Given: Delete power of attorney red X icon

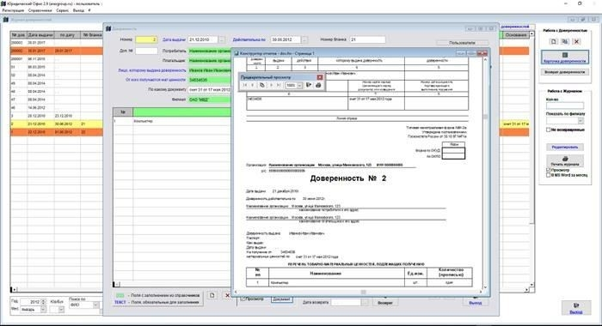Looking at the screenshot, I should (576, 41).
